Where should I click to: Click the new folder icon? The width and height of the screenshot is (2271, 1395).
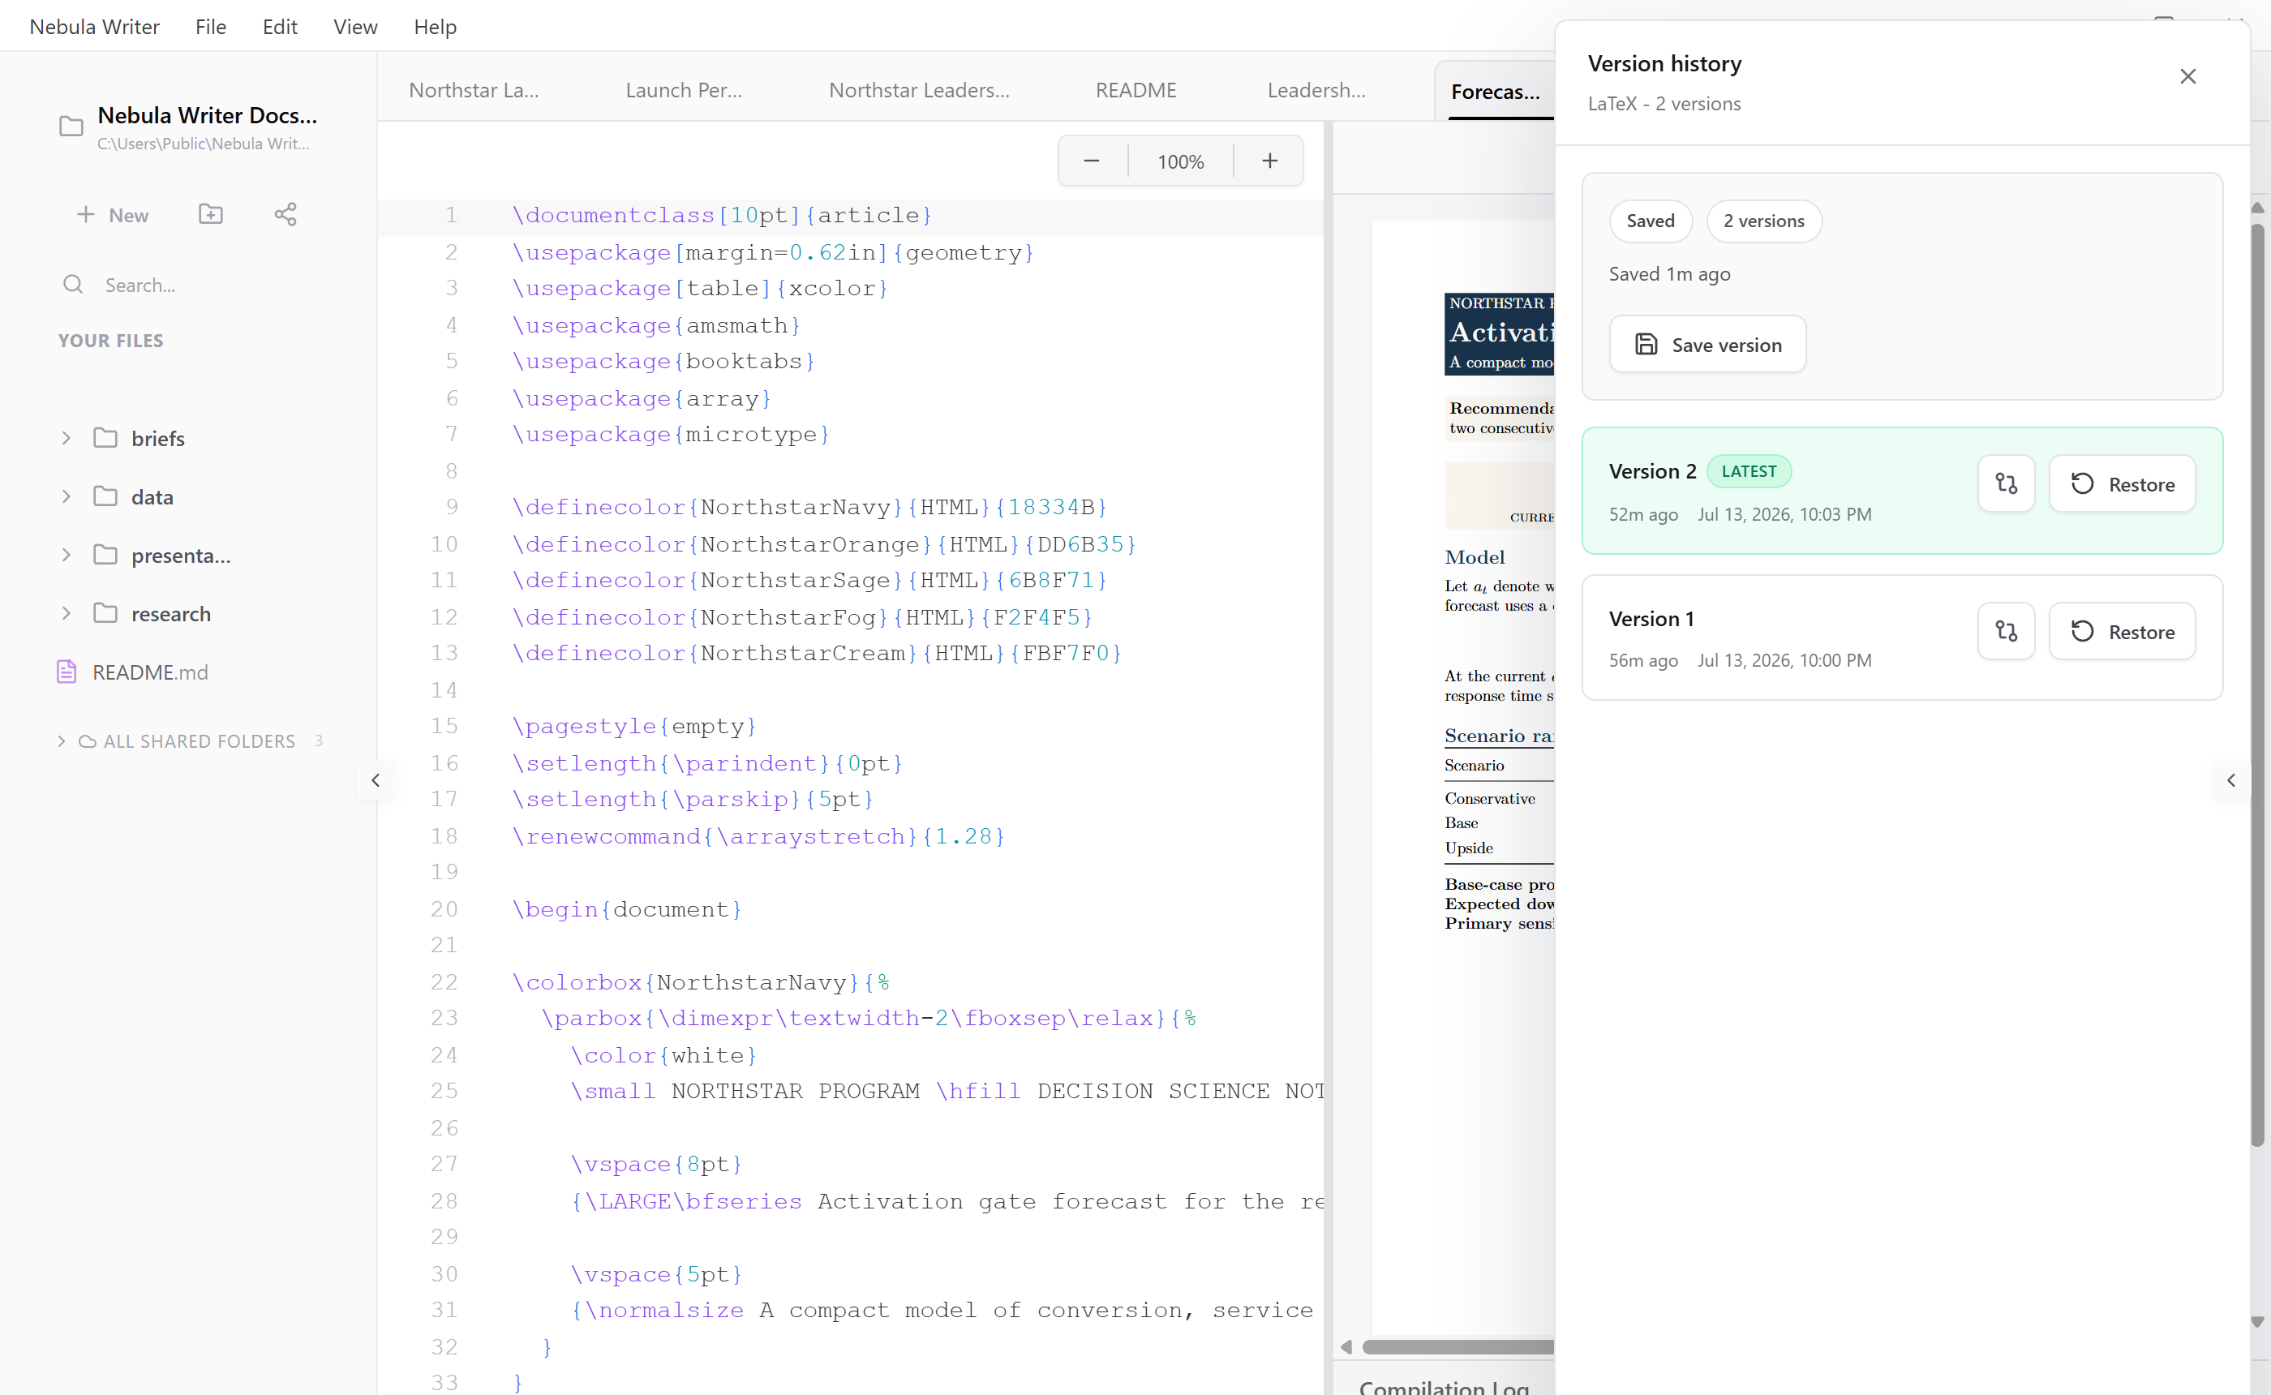210,214
